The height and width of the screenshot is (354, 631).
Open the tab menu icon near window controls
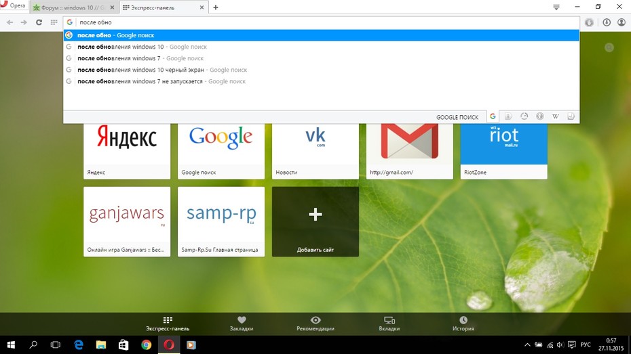tap(556, 7)
